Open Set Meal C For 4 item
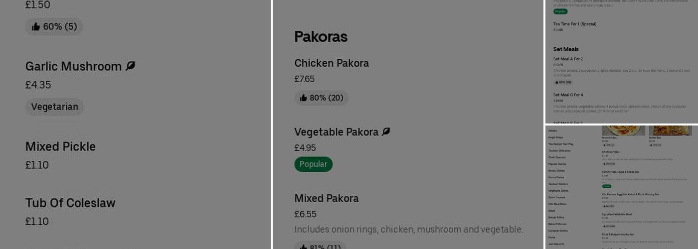The width and height of the screenshot is (698, 249). click(568, 95)
